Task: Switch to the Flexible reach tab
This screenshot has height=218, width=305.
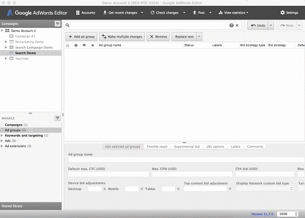Action: click(157, 147)
